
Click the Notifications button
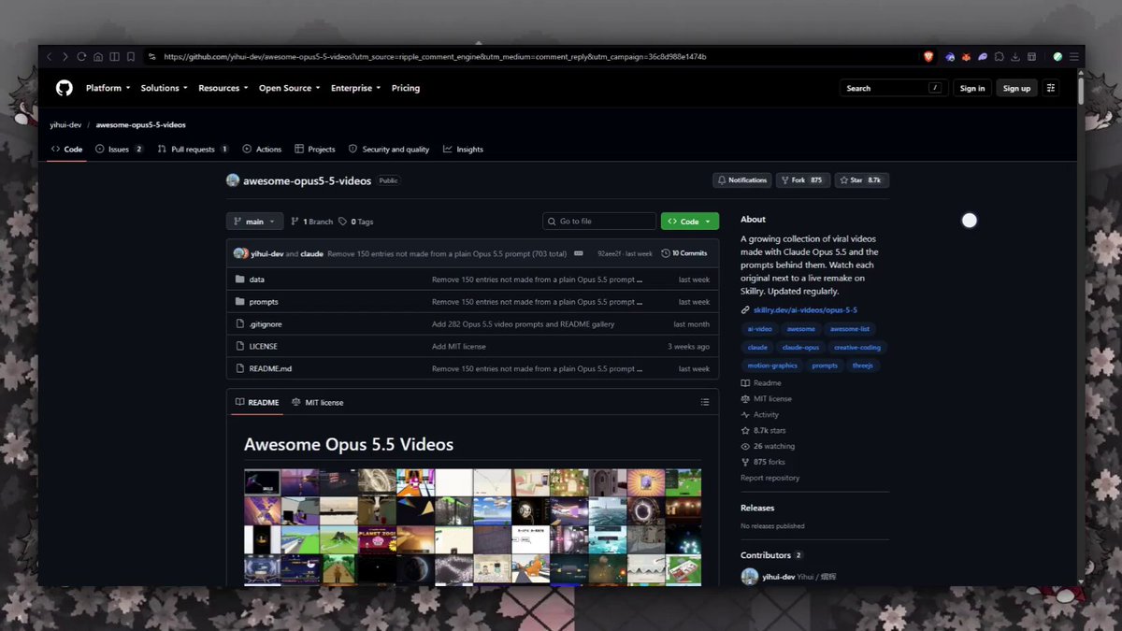pos(742,180)
